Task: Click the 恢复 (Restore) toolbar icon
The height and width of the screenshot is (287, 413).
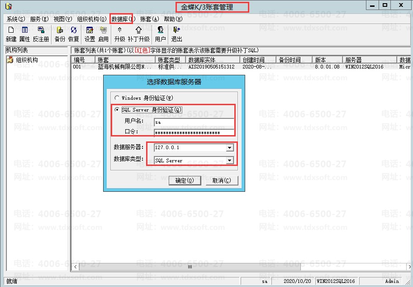Action: tap(74, 34)
